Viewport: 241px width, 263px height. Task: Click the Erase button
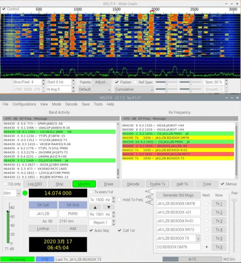tap(108, 184)
